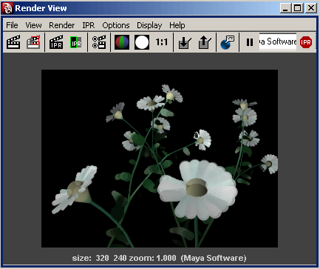The height and width of the screenshot is (269, 320).
Task: Redo previous render clapperboard icon
Action: tap(13, 42)
